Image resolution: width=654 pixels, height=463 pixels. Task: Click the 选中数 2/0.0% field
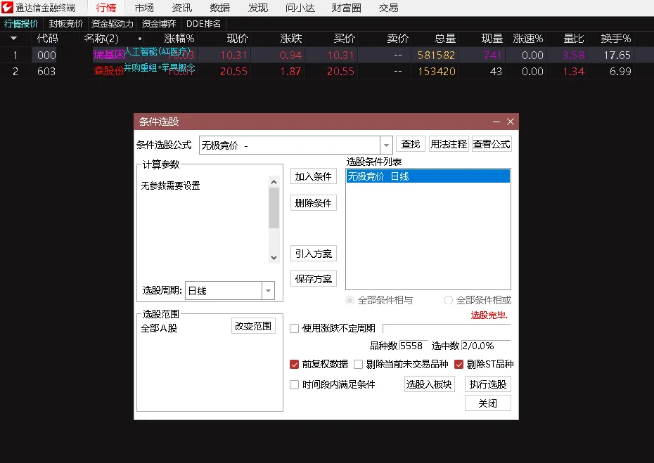(x=486, y=346)
